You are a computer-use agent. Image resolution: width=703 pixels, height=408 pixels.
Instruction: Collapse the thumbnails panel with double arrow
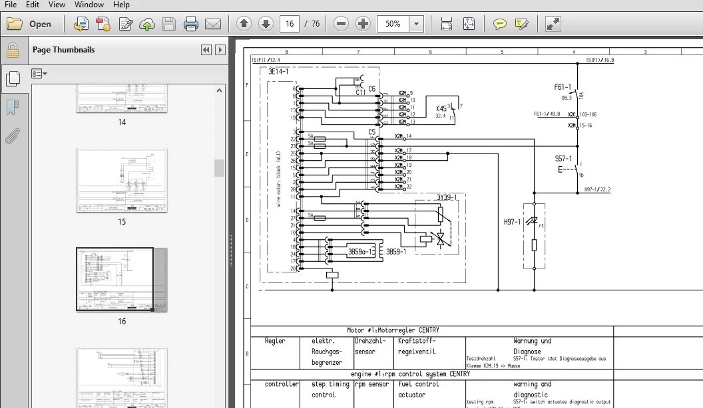point(206,50)
